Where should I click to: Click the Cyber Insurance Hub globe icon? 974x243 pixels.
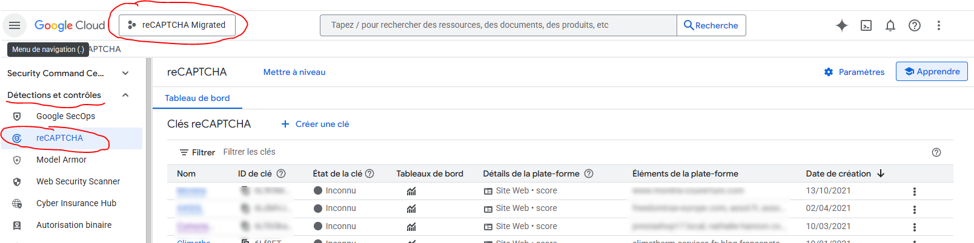coord(17,203)
